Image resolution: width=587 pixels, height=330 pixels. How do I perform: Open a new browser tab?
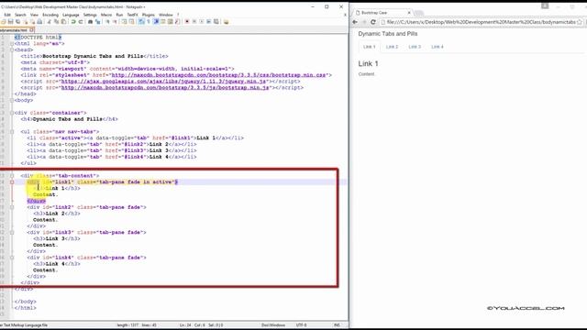tap(419, 13)
